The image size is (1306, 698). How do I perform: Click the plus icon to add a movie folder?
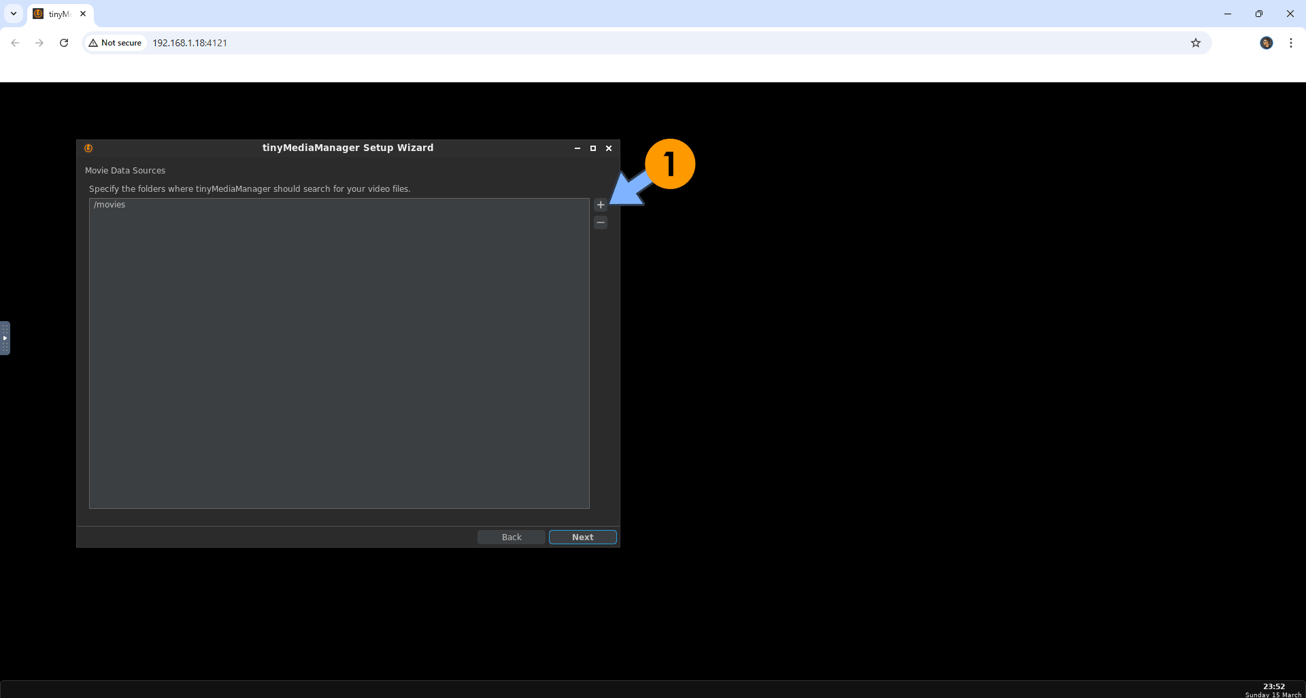pos(601,205)
